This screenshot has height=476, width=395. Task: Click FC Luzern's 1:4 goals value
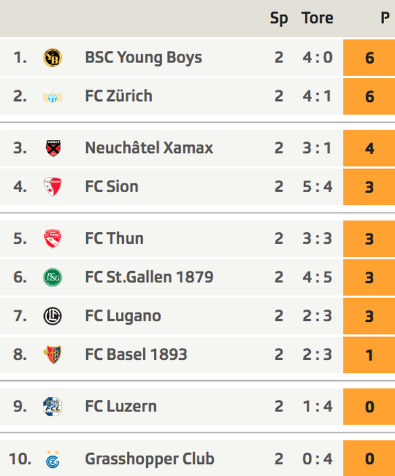[x=318, y=406]
